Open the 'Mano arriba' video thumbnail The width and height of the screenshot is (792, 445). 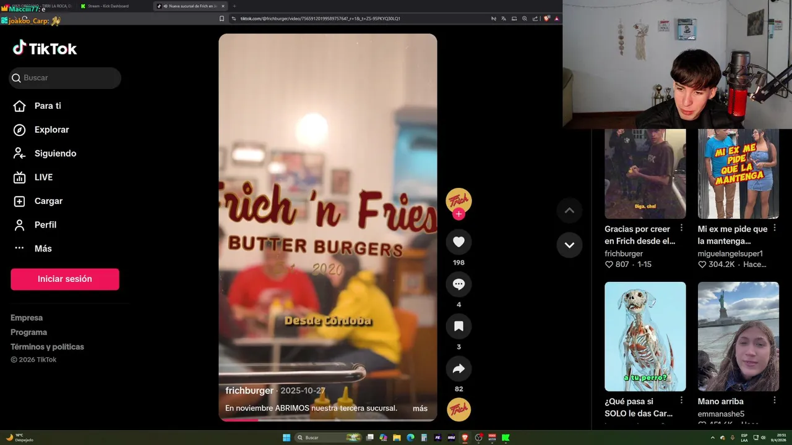point(738,336)
